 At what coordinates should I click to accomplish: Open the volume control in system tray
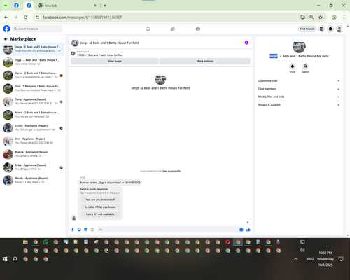tap(302, 250)
